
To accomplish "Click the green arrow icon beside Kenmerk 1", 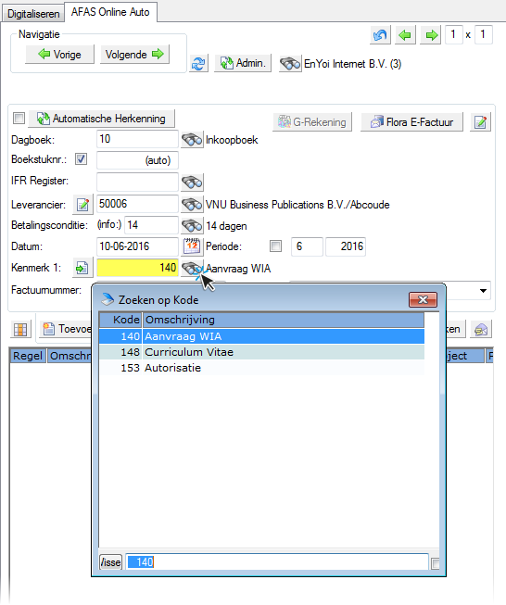I will [82, 268].
